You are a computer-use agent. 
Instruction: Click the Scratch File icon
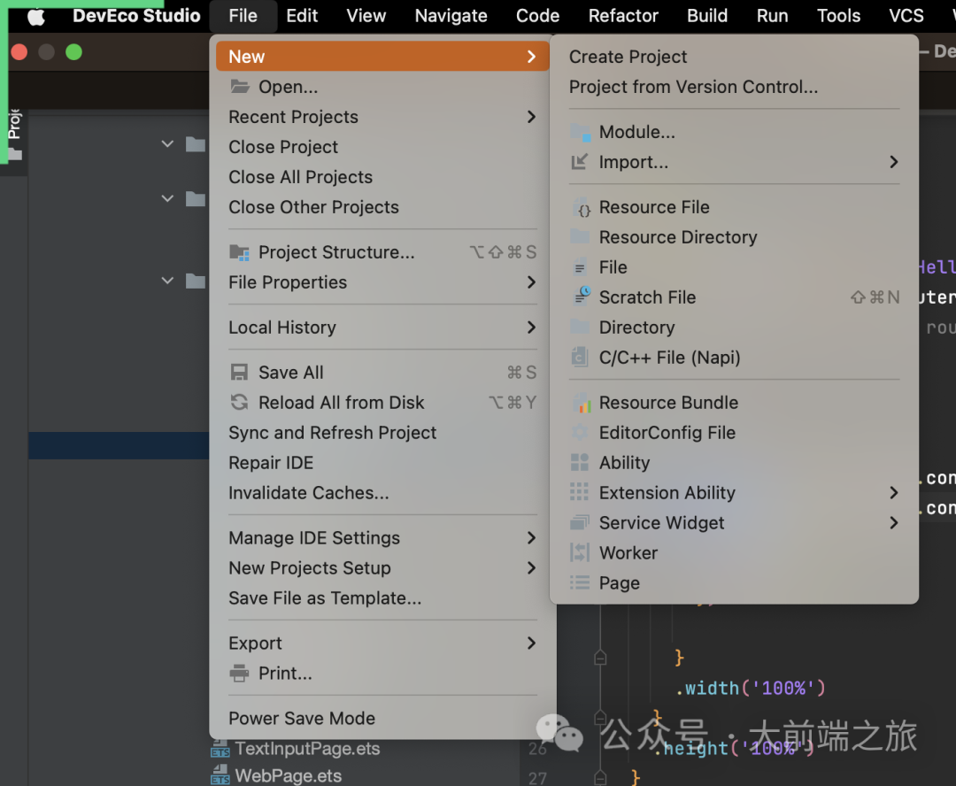[582, 297]
